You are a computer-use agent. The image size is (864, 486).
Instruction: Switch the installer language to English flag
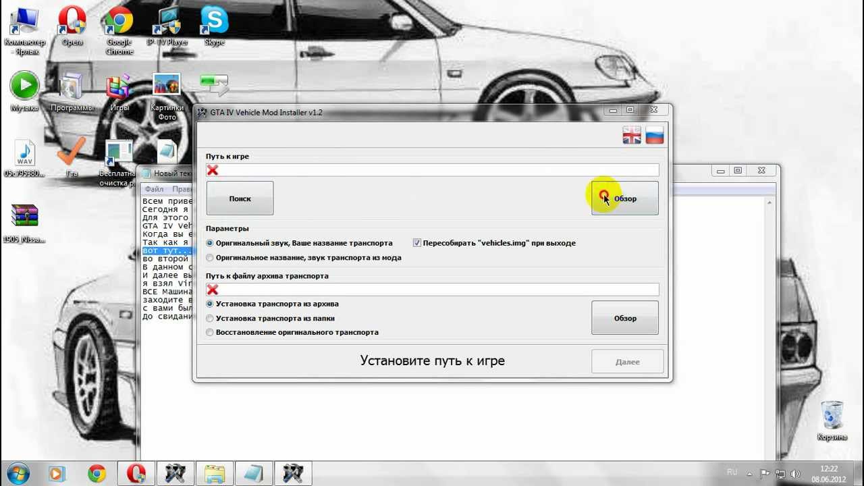(632, 136)
